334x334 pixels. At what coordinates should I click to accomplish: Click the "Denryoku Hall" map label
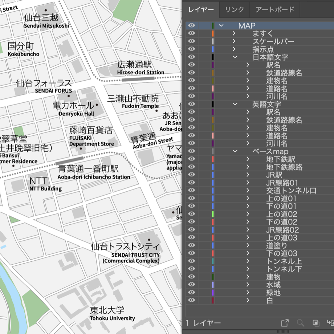[x=76, y=114]
